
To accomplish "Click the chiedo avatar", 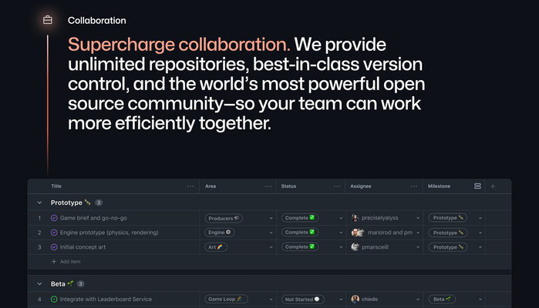I will pyautogui.click(x=355, y=299).
